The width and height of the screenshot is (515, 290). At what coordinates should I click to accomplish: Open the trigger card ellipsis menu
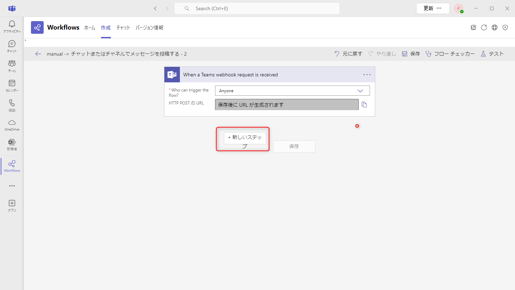(x=367, y=75)
